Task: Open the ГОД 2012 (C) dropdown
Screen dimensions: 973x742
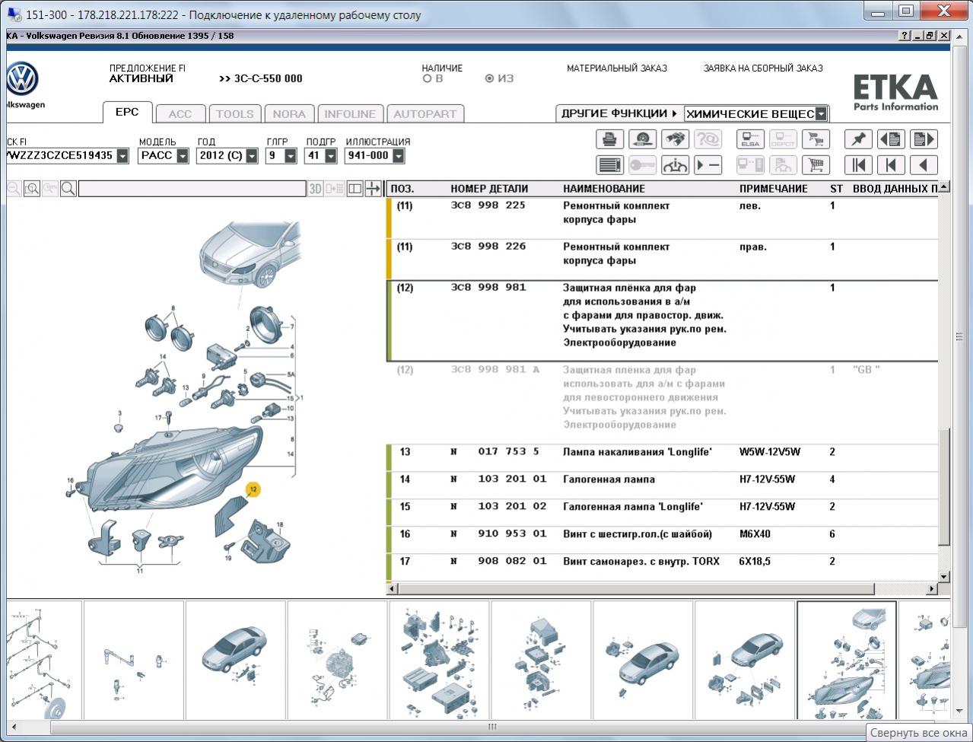Action: click(x=252, y=156)
